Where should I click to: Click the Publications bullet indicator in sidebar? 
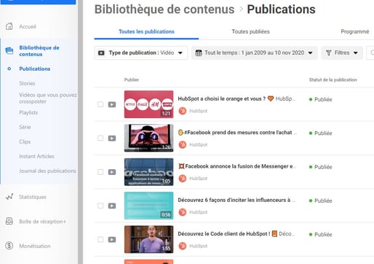(x=9, y=69)
